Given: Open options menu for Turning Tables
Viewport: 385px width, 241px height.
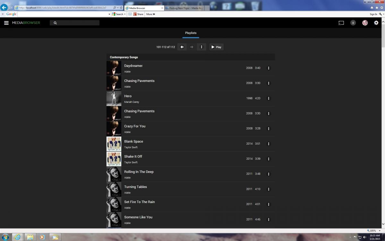Looking at the screenshot, I should (x=269, y=189).
